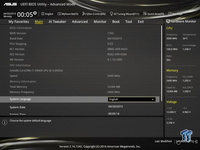This screenshot has width=200, height=150.
Task: Click the clock settings gear icon
Action: click(35, 13)
